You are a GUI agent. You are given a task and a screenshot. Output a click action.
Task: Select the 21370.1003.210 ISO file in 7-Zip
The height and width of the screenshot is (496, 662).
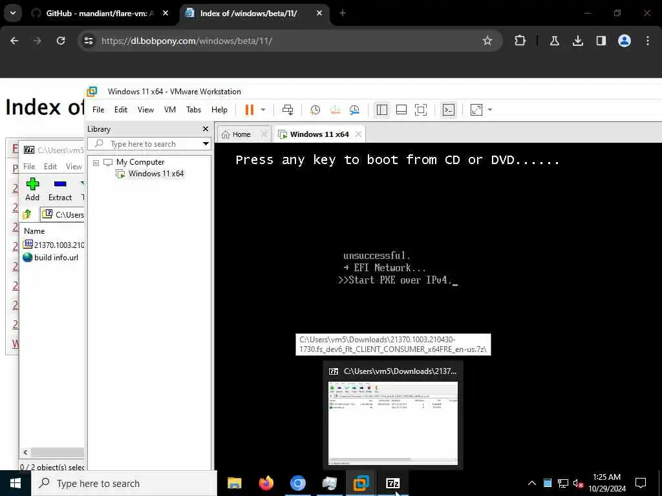pyautogui.click(x=54, y=245)
